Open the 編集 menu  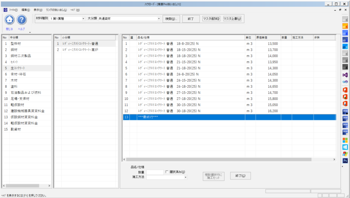coord(26,10)
